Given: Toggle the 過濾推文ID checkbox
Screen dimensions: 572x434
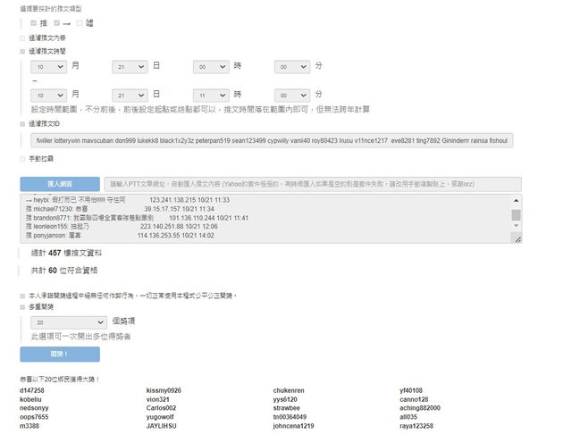Looking at the screenshot, I should (22, 124).
